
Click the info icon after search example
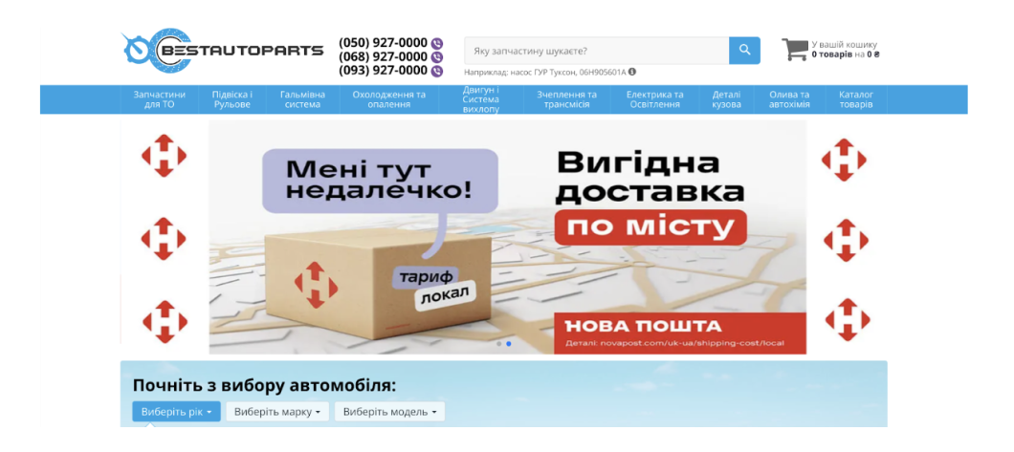click(632, 72)
